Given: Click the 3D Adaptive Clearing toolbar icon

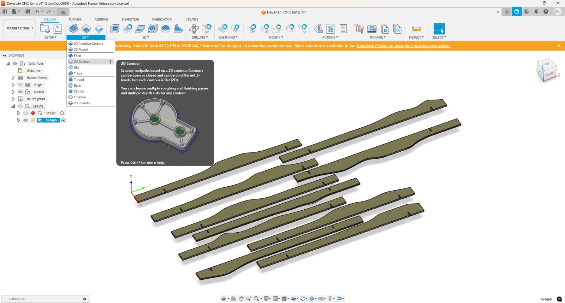Looking at the screenshot, I should (x=115, y=29).
